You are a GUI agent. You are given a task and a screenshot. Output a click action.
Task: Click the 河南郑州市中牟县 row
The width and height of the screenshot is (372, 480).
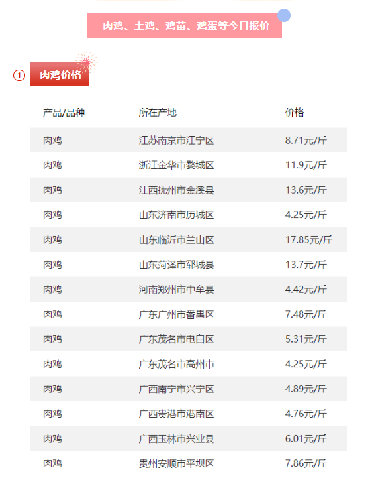[188, 289]
